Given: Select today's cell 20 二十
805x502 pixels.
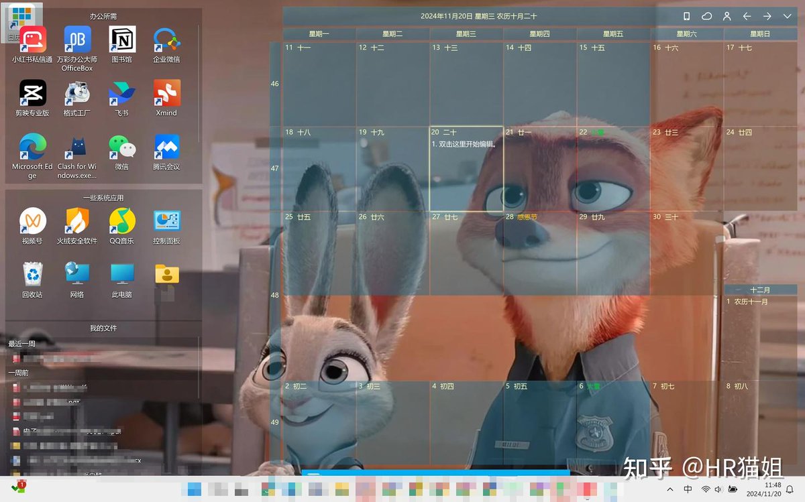Looking at the screenshot, I should [466, 168].
